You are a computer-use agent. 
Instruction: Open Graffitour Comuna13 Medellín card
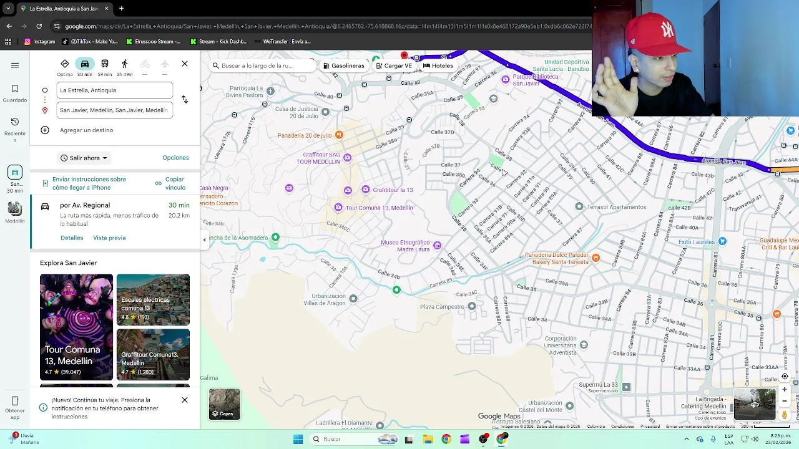(153, 355)
